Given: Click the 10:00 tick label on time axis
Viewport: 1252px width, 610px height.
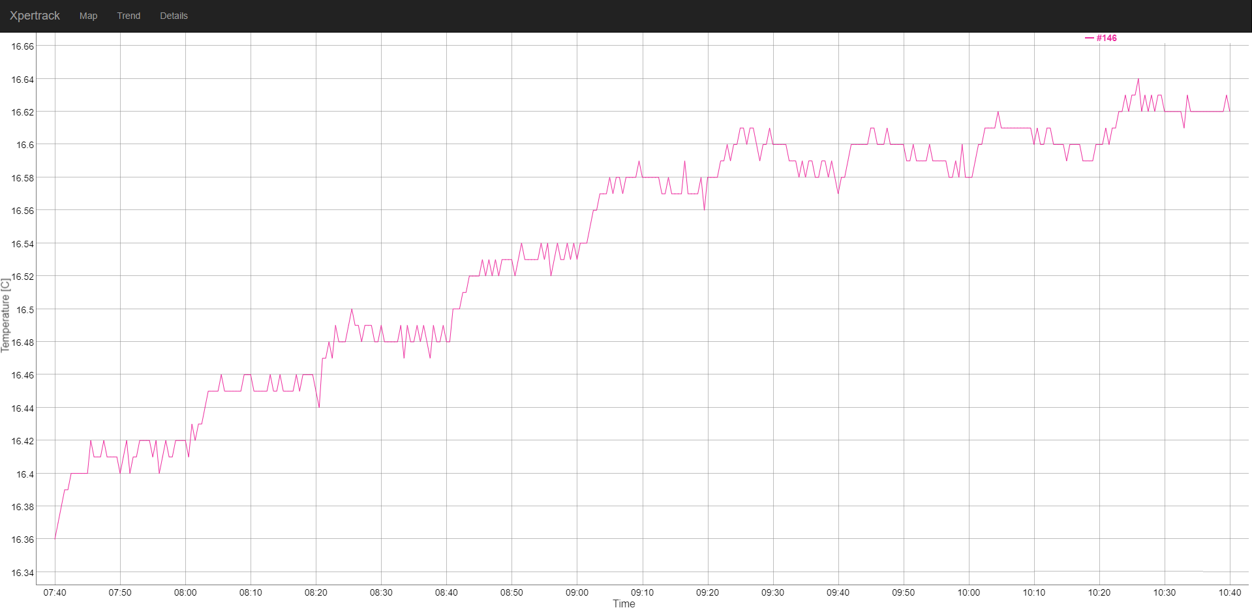Looking at the screenshot, I should [968, 592].
